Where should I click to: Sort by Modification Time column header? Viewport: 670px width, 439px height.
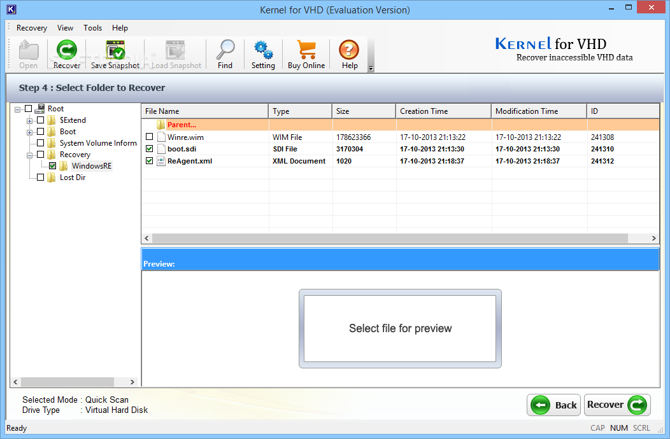click(539, 111)
